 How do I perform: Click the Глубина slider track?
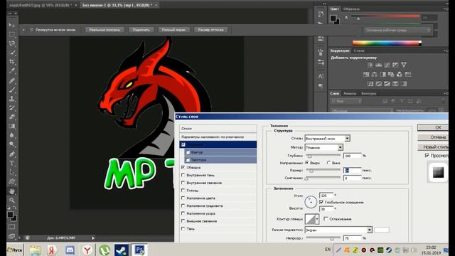click(x=323, y=156)
